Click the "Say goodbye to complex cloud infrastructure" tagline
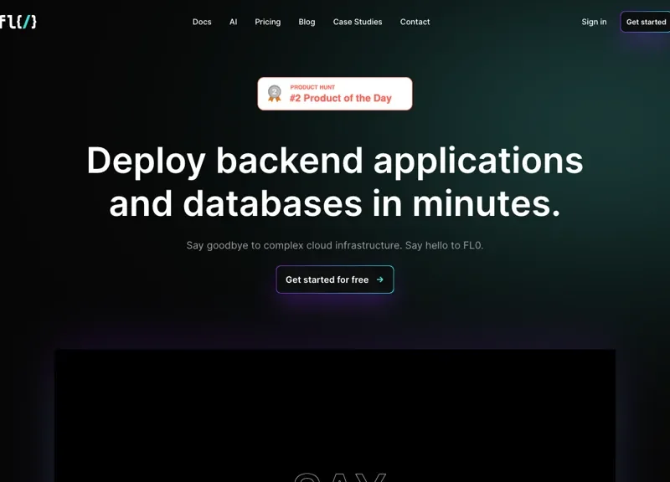670x482 pixels. click(x=335, y=245)
